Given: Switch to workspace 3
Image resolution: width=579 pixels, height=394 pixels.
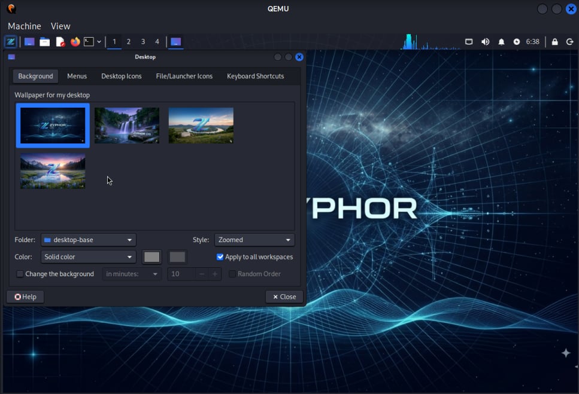Looking at the screenshot, I should 143,42.
